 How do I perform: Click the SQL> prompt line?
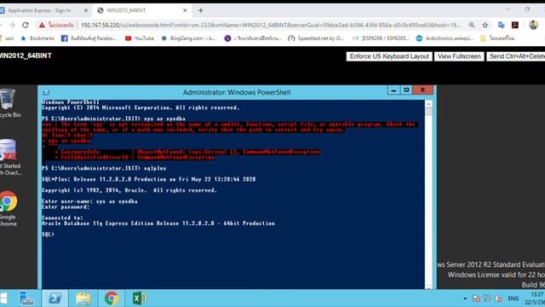pos(48,235)
